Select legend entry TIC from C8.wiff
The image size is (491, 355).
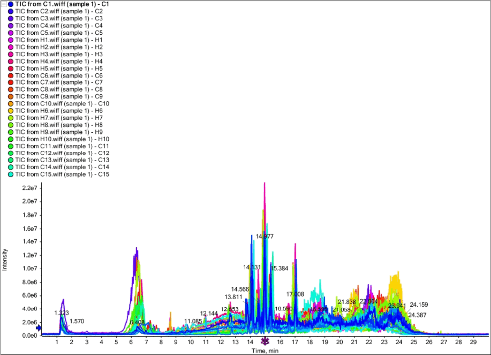(59, 89)
